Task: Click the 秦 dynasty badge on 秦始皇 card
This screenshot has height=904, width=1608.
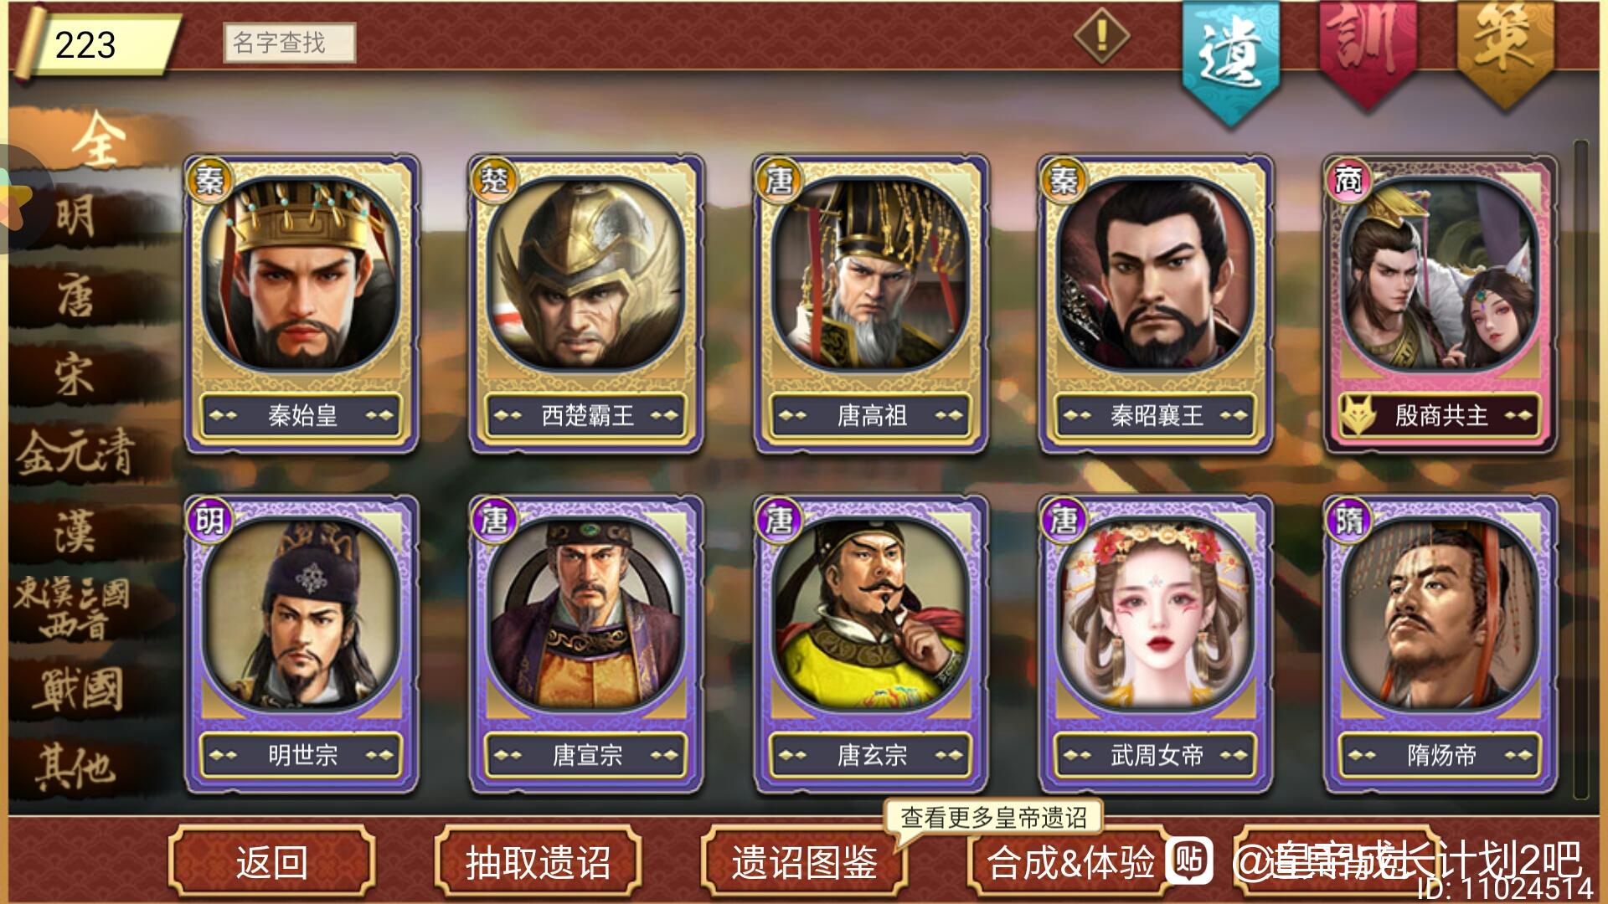Action: pos(209,179)
